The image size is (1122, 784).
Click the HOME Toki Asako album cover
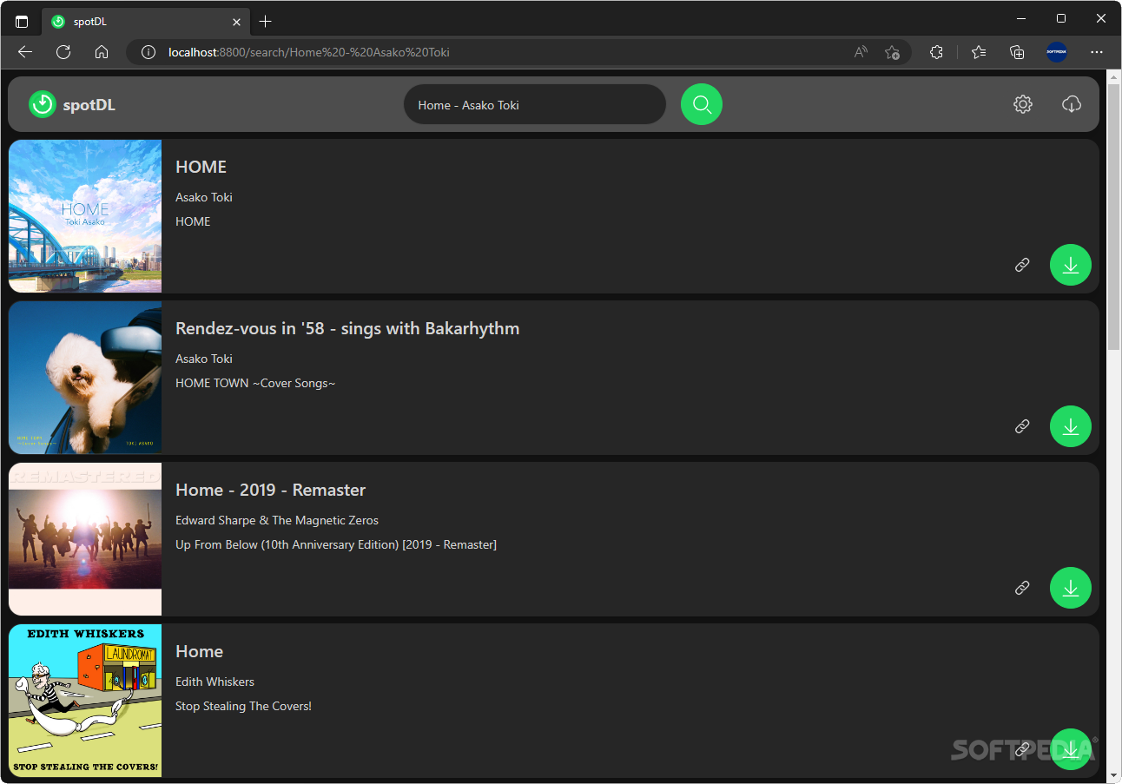[x=85, y=216]
